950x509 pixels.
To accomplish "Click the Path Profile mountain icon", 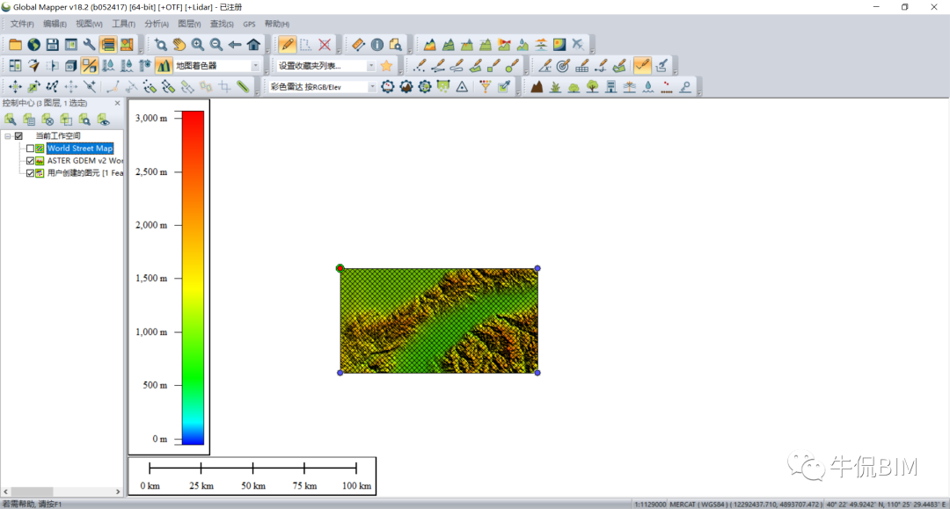I will pos(429,45).
